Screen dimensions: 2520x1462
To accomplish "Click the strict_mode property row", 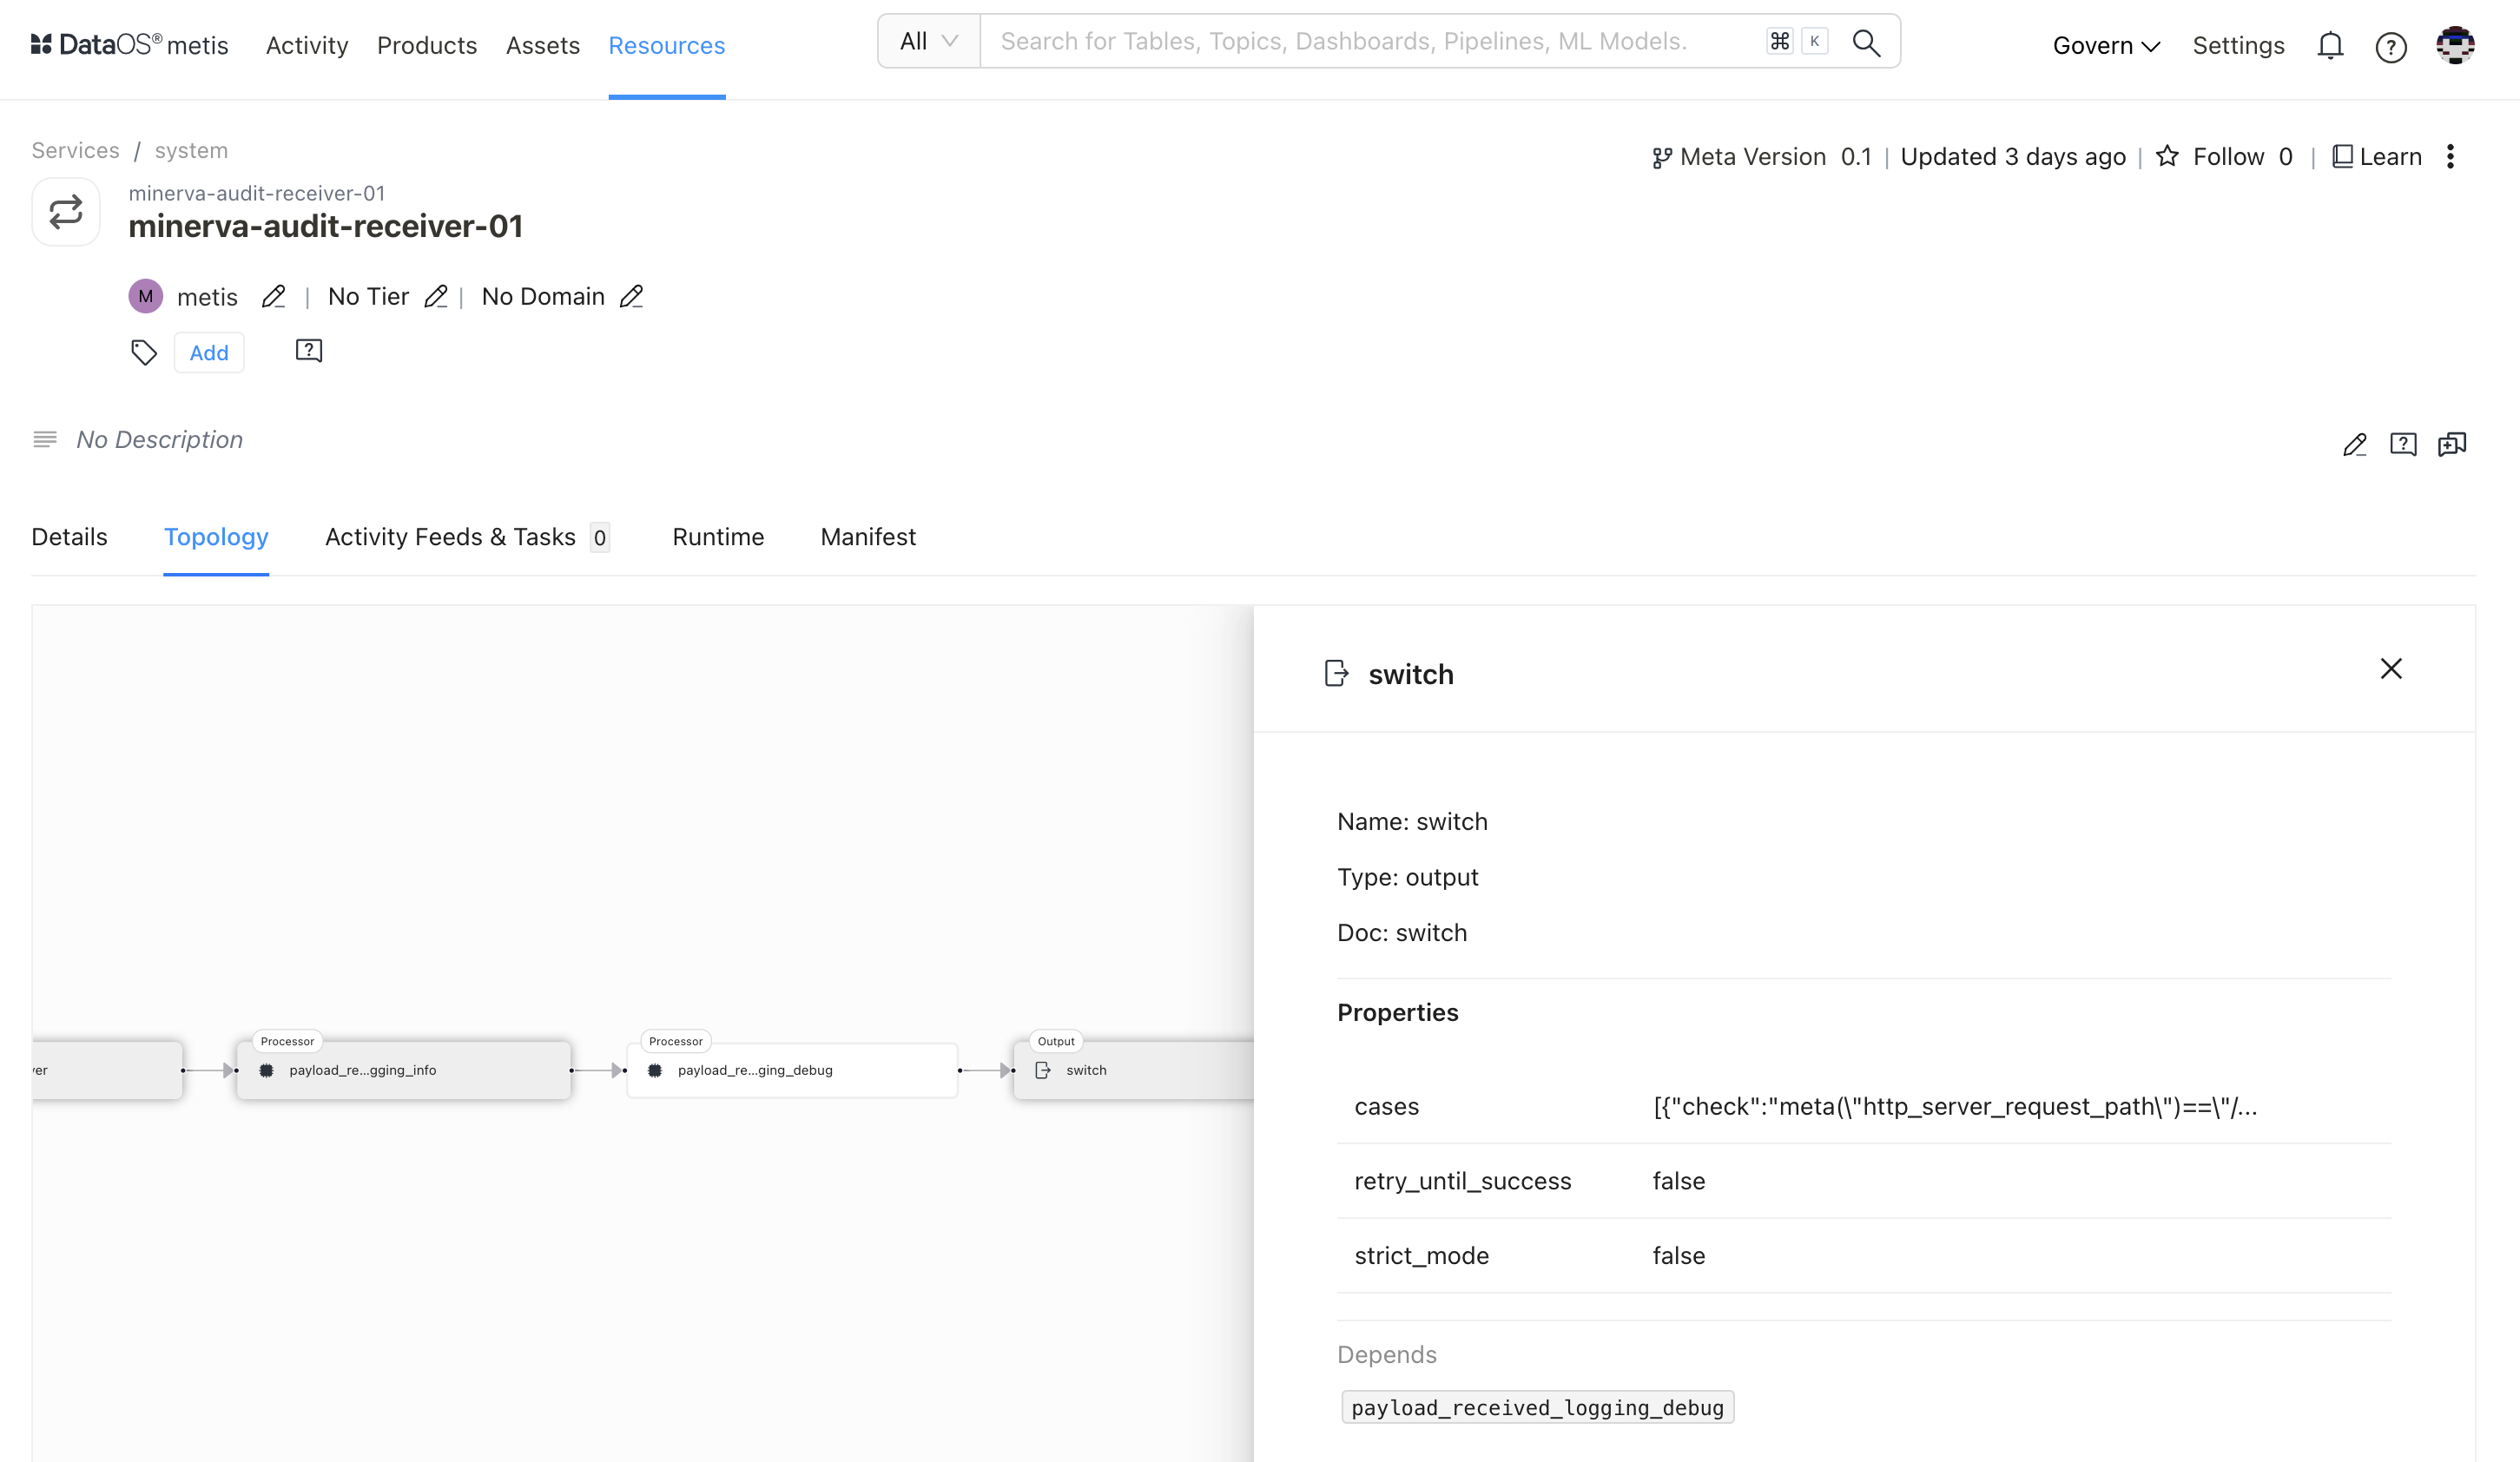I will click(1863, 1256).
